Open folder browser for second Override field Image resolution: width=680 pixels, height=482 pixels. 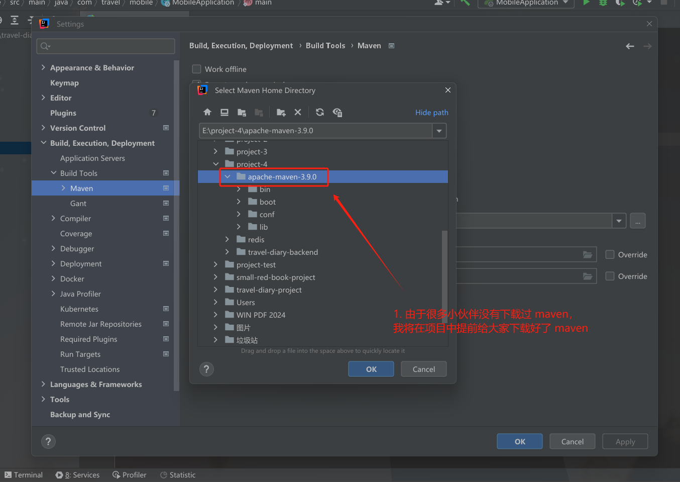(x=587, y=276)
